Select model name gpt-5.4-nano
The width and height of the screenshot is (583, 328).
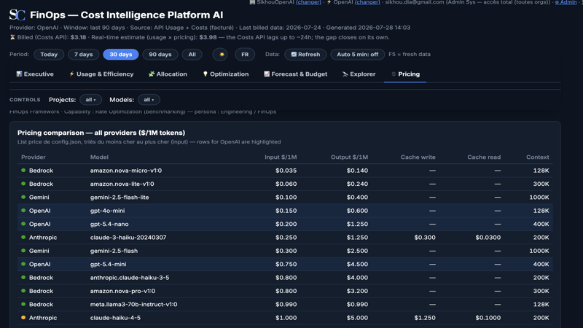109,224
